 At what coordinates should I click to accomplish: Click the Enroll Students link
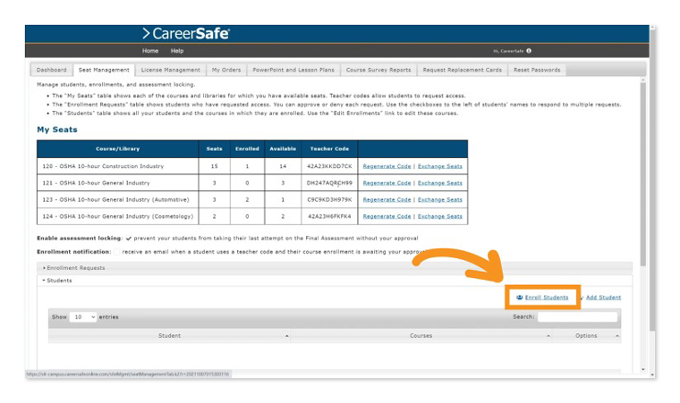[547, 298]
